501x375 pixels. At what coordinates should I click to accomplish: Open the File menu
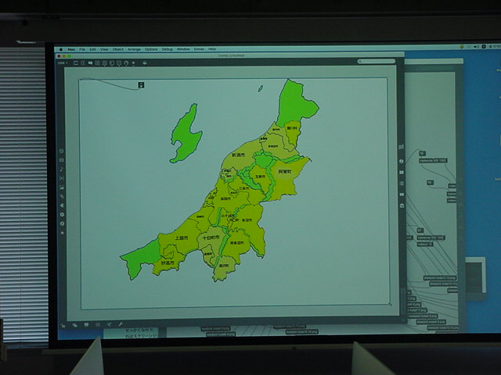pos(82,49)
